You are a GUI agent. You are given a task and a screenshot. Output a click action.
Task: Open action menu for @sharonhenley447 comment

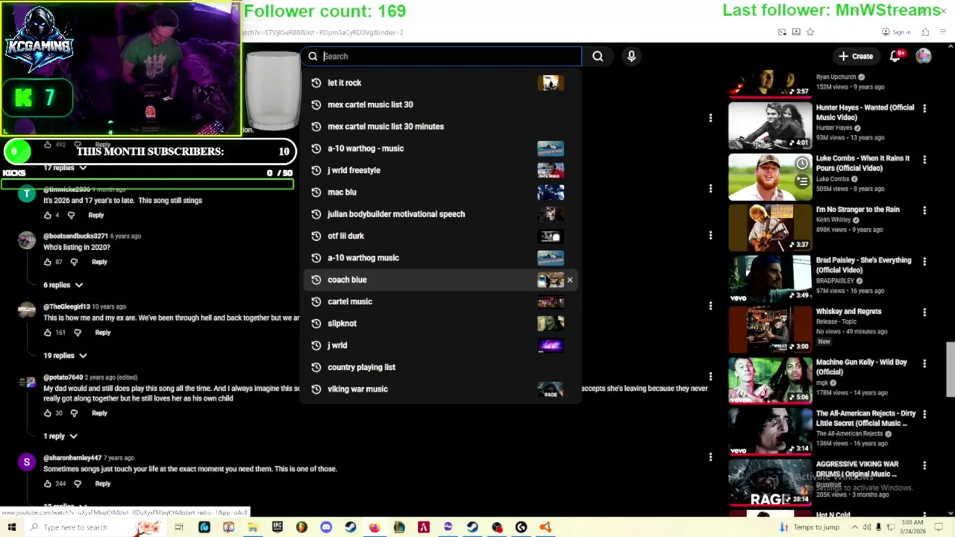tap(710, 457)
